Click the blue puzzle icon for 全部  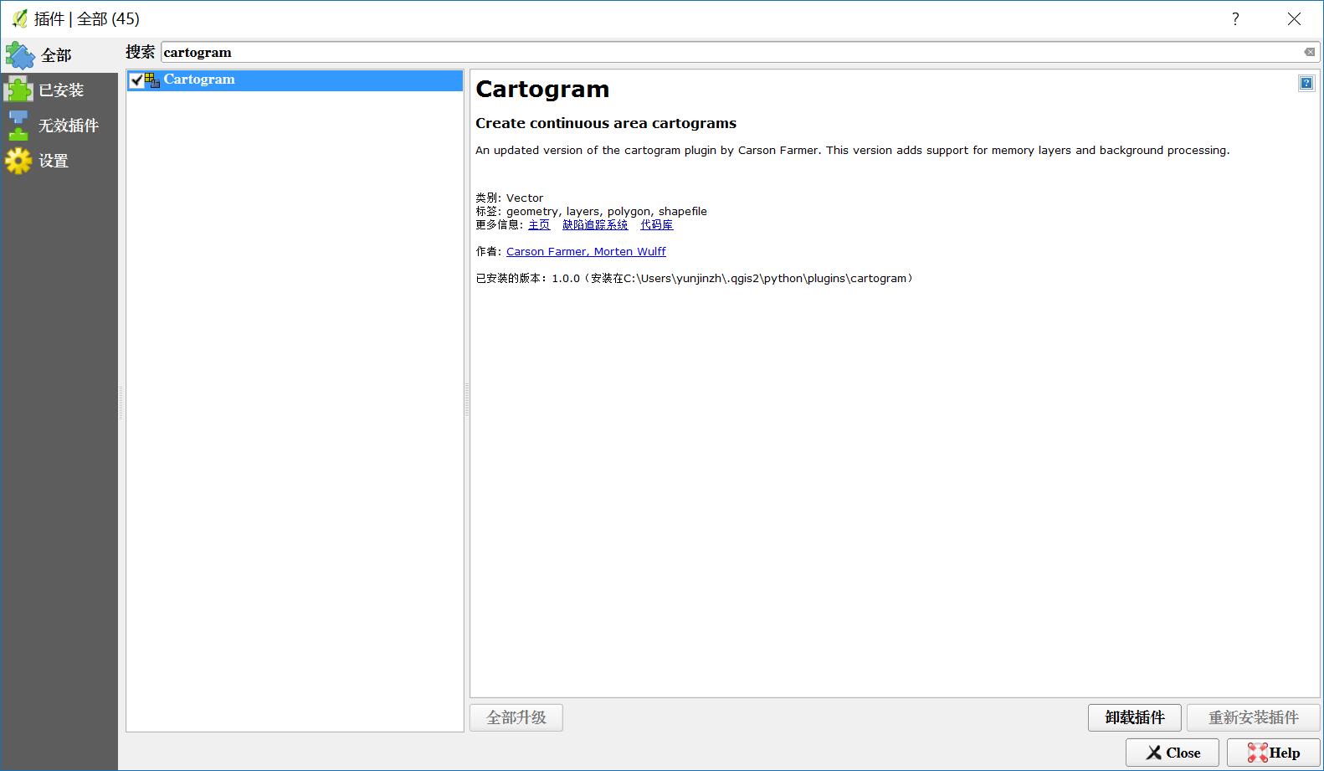tap(20, 55)
